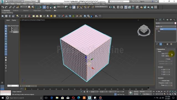The height and width of the screenshot is (100, 177).
Task: Open the Group menu
Action: tap(19, 4)
